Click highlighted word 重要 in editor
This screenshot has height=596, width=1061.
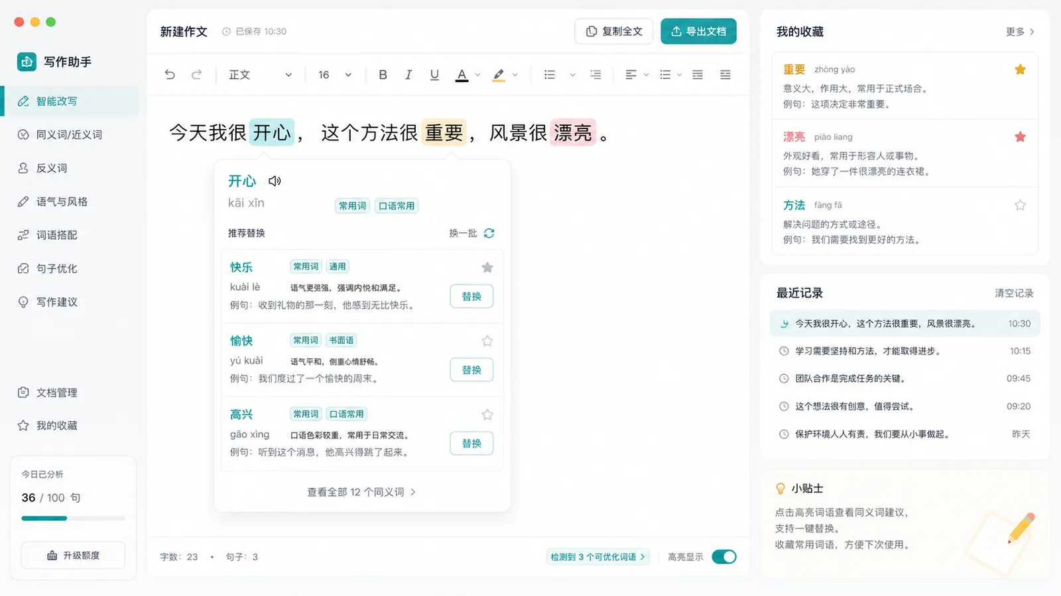click(444, 132)
